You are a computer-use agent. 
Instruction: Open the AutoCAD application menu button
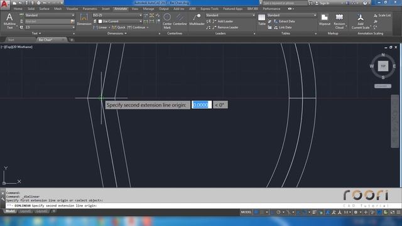click(4, 4)
